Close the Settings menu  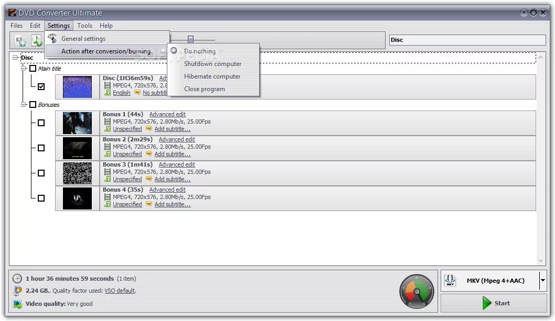click(58, 26)
